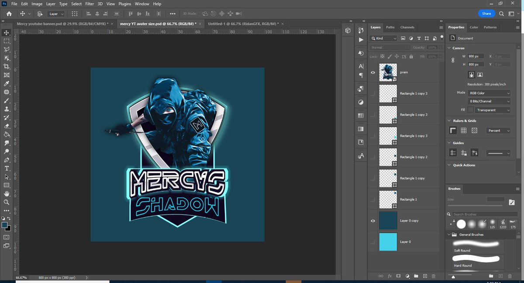Image resolution: width=524 pixels, height=283 pixels.
Task: Select the Move tool
Action: pyautogui.click(x=6, y=33)
